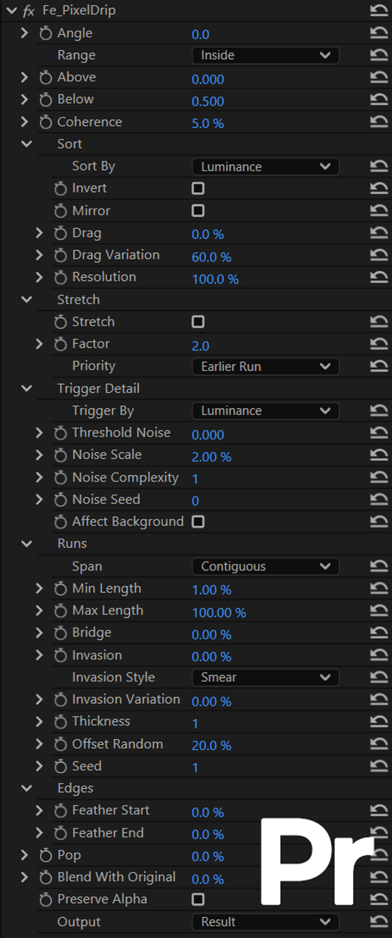392x938 pixels.
Task: Toggle animation stopwatch for Max Length
Action: pyautogui.click(x=60, y=611)
